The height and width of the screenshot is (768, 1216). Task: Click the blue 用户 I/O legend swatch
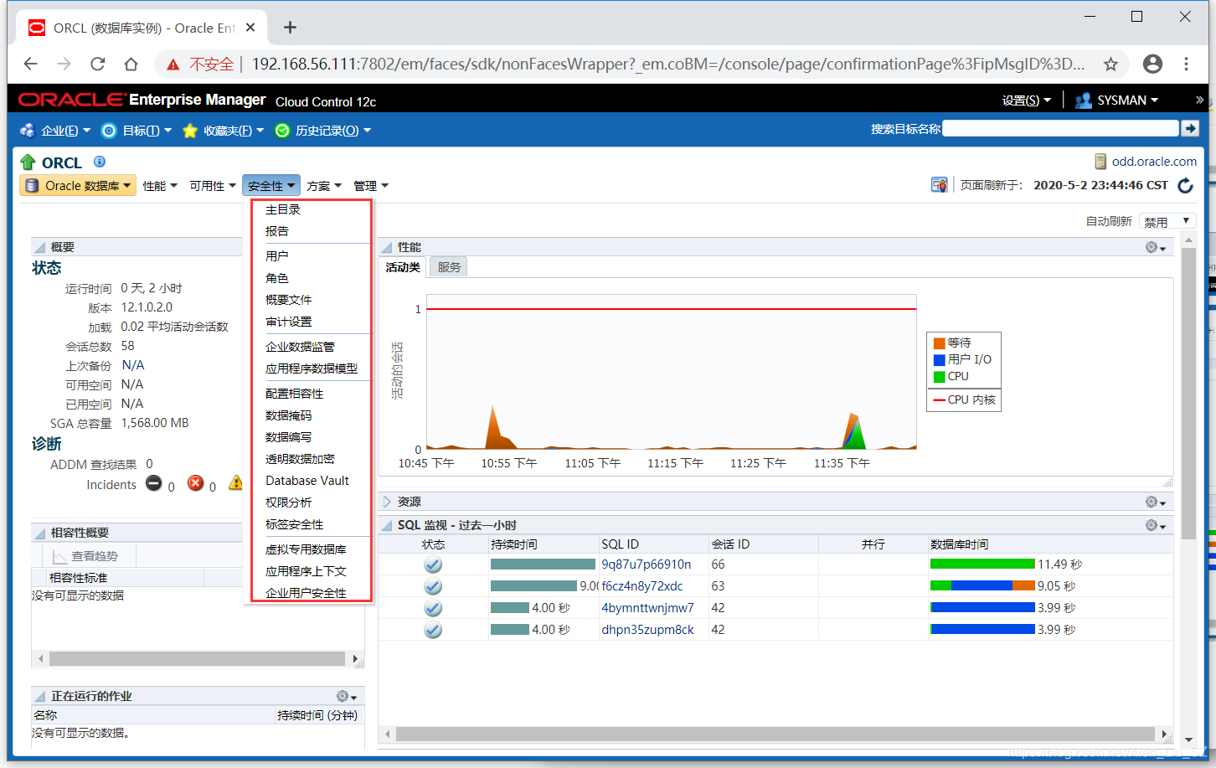coord(940,360)
